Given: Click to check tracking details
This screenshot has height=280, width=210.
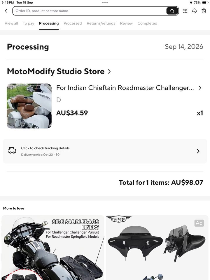Looking at the screenshot, I should [x=45, y=148].
